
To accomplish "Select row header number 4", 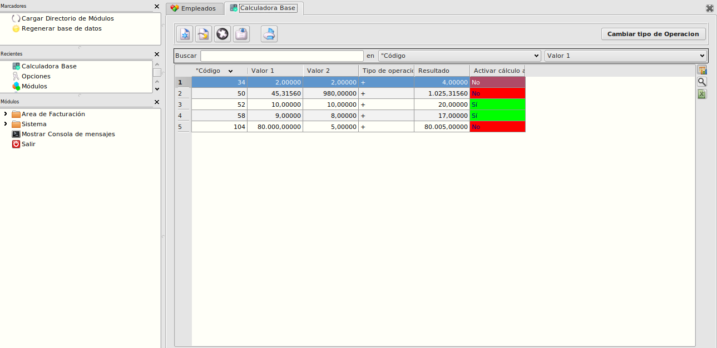I will (x=184, y=116).
